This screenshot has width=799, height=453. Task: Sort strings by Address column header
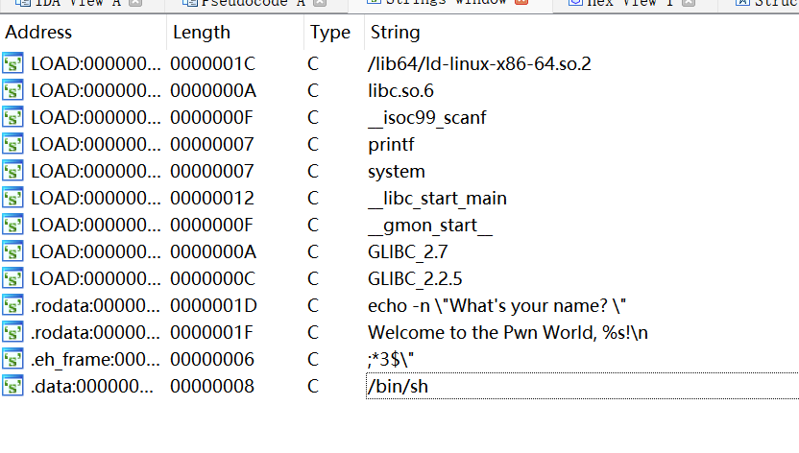[x=38, y=33]
